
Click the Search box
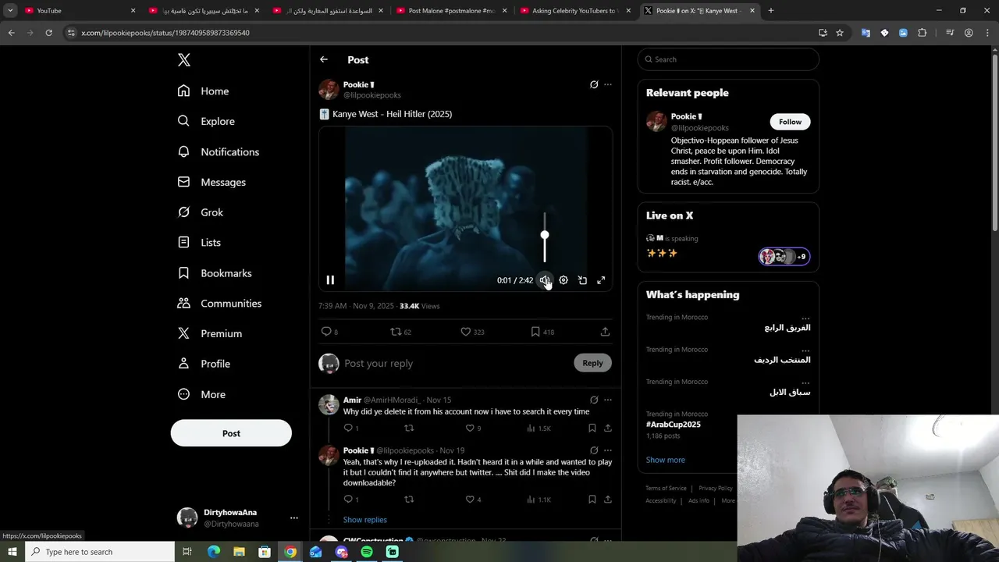728,59
